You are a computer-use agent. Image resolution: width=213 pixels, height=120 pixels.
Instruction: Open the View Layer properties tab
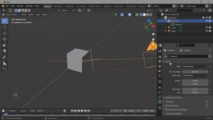pos(160,66)
